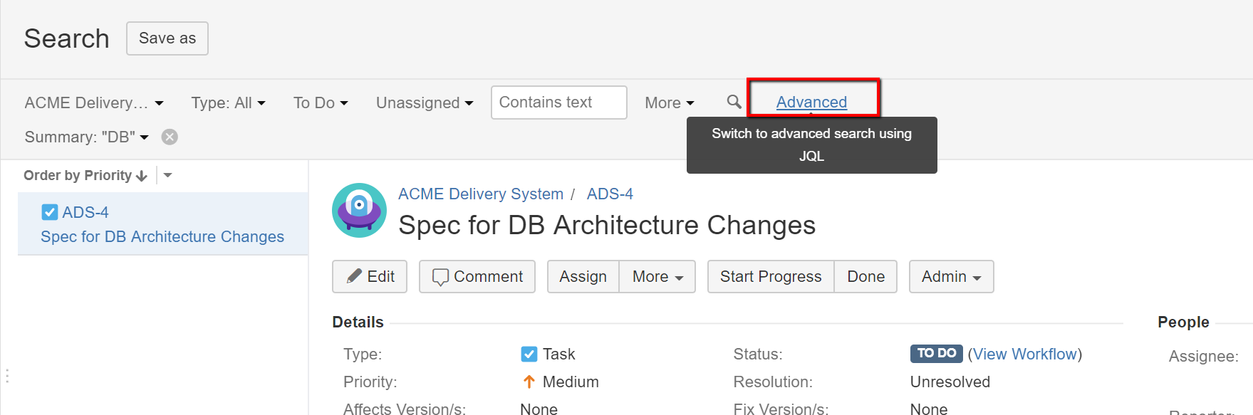Click the Unresolved resolution value
Viewport: 1253px width, 415px height.
coord(950,382)
